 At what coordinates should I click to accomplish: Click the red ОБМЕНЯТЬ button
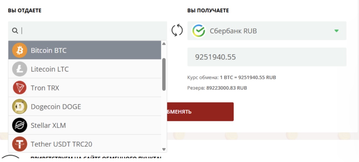[199, 112]
